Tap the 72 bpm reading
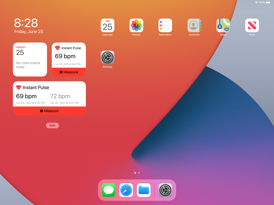 (x=60, y=96)
